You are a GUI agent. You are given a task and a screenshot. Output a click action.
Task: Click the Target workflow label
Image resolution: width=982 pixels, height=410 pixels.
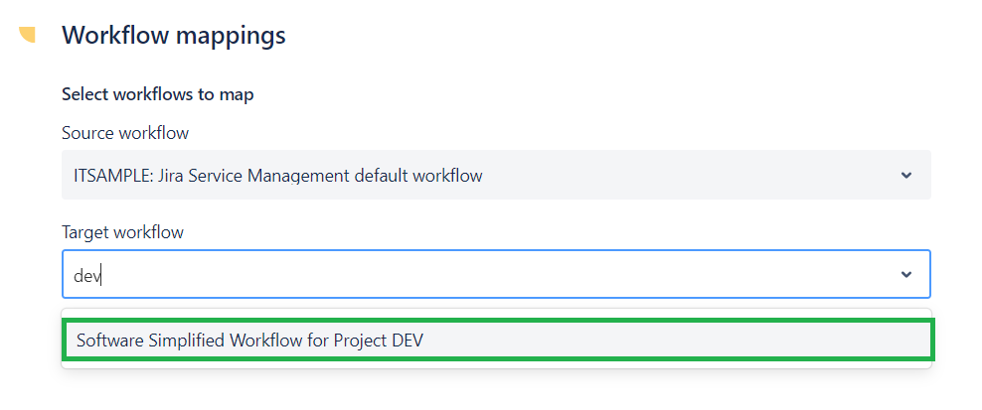[x=122, y=232]
